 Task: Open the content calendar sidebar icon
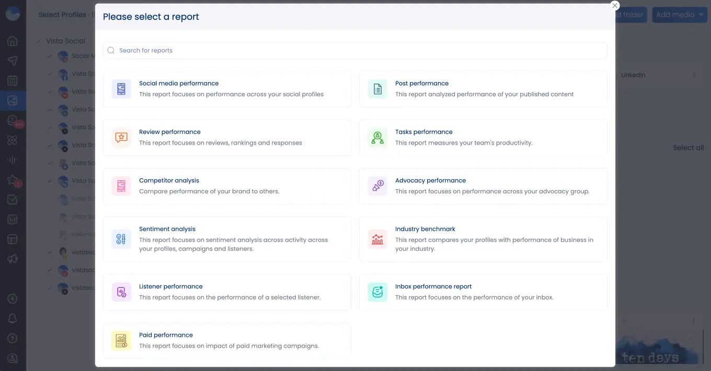(13, 80)
